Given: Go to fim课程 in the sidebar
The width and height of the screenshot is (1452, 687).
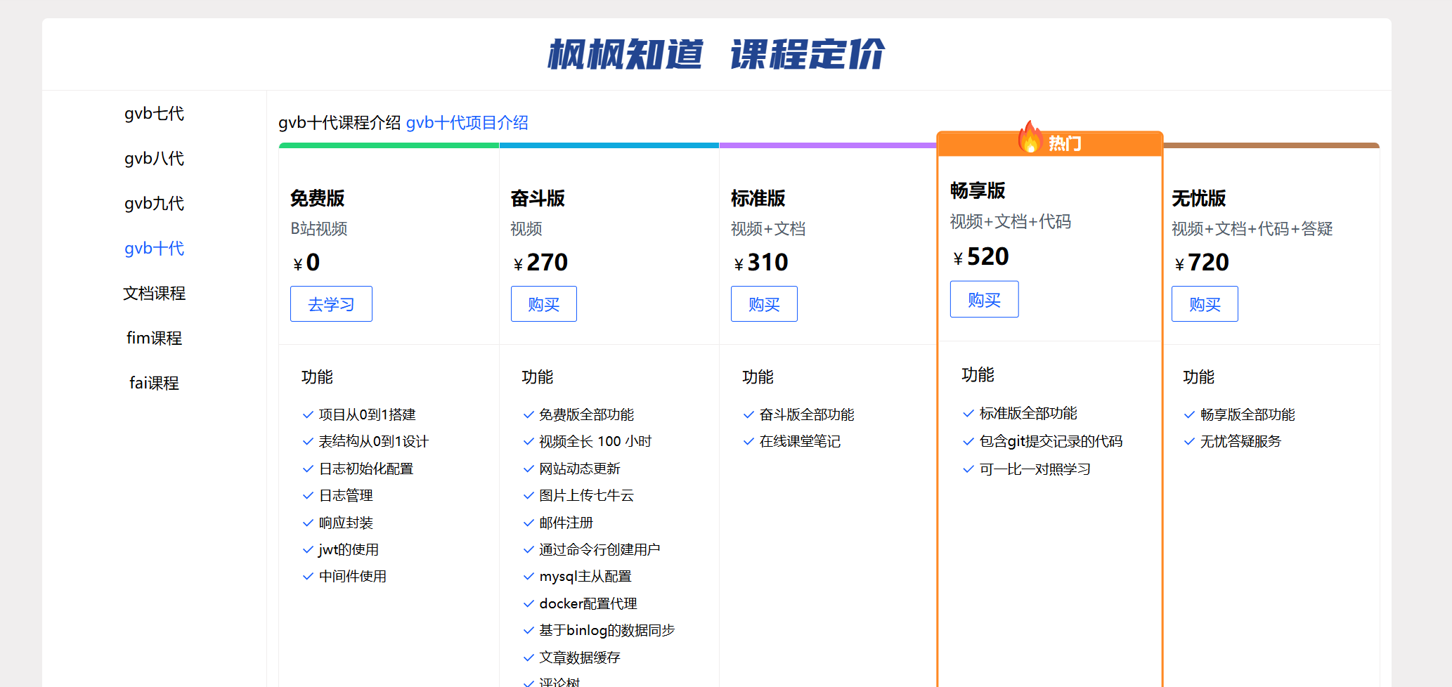Looking at the screenshot, I should [x=154, y=339].
